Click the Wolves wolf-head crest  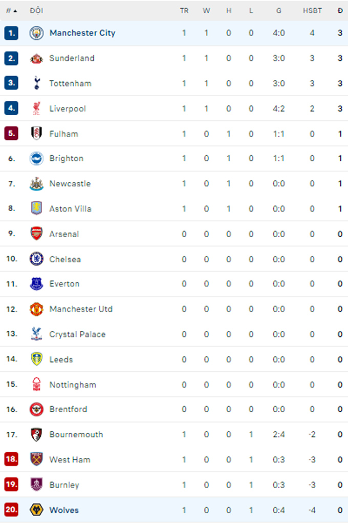tap(36, 510)
